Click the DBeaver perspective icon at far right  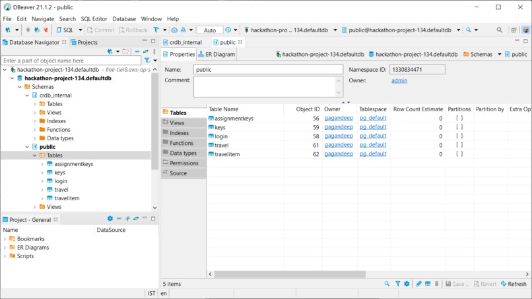click(525, 30)
